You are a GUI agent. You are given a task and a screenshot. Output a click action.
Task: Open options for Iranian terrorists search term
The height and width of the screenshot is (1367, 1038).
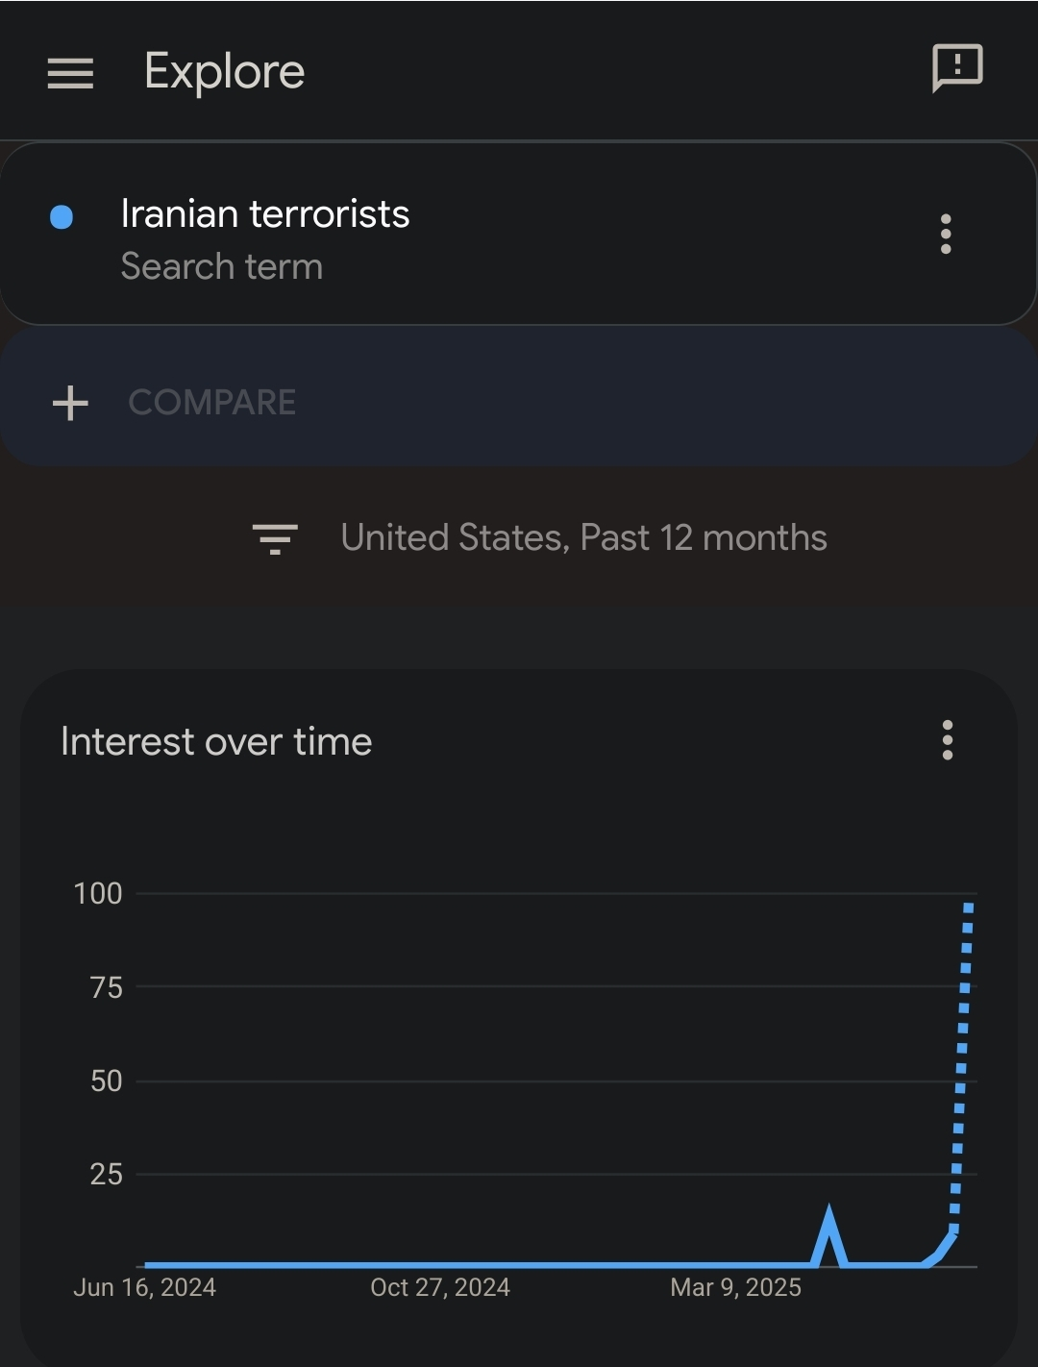coord(946,234)
